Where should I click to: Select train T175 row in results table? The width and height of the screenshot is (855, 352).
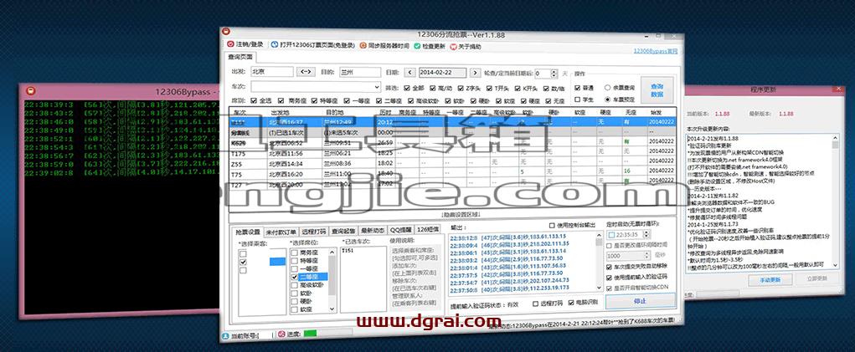tap(454, 153)
